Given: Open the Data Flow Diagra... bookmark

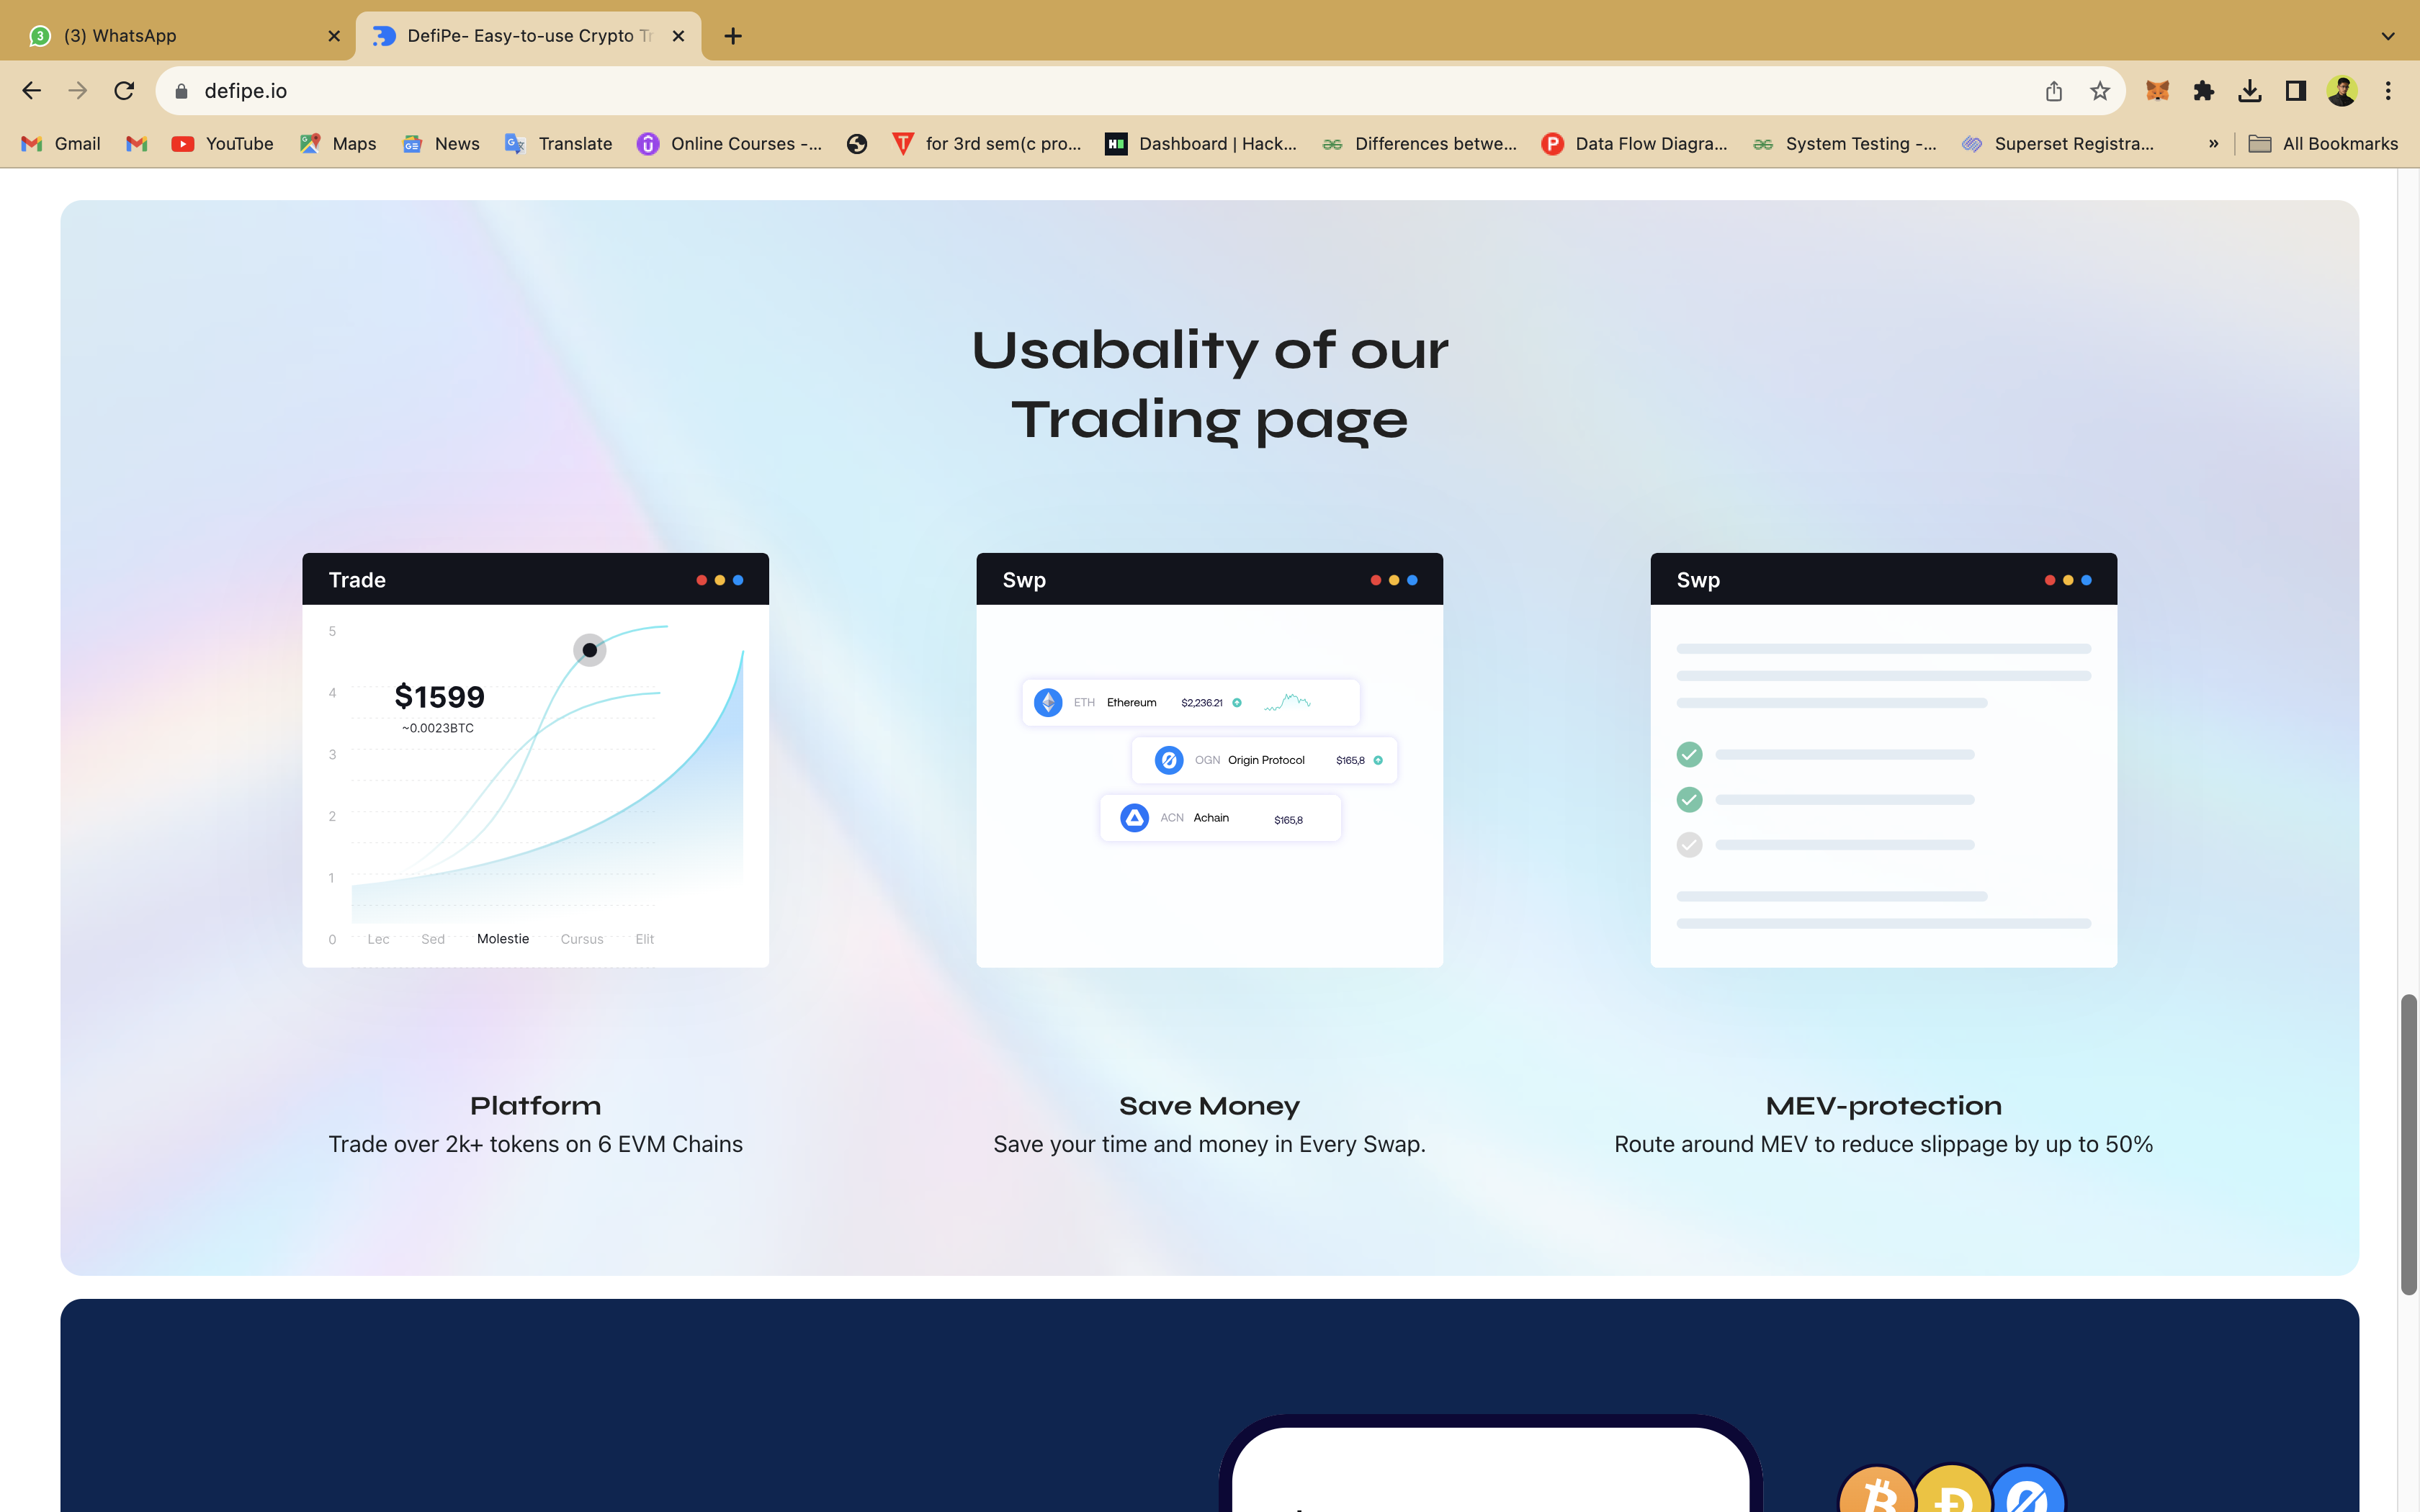Looking at the screenshot, I should (x=1635, y=144).
